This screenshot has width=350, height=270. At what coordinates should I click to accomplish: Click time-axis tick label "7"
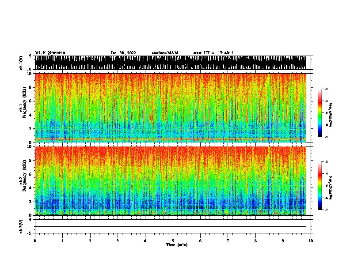(x=228, y=240)
